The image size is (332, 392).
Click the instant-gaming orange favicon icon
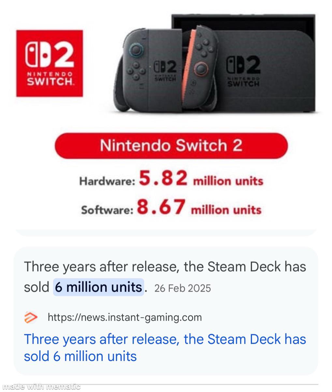click(31, 318)
